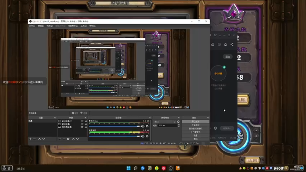Click the 停止推流 (Stop Streaming) button
Viewport: 306px width, 172px height.
click(x=195, y=122)
